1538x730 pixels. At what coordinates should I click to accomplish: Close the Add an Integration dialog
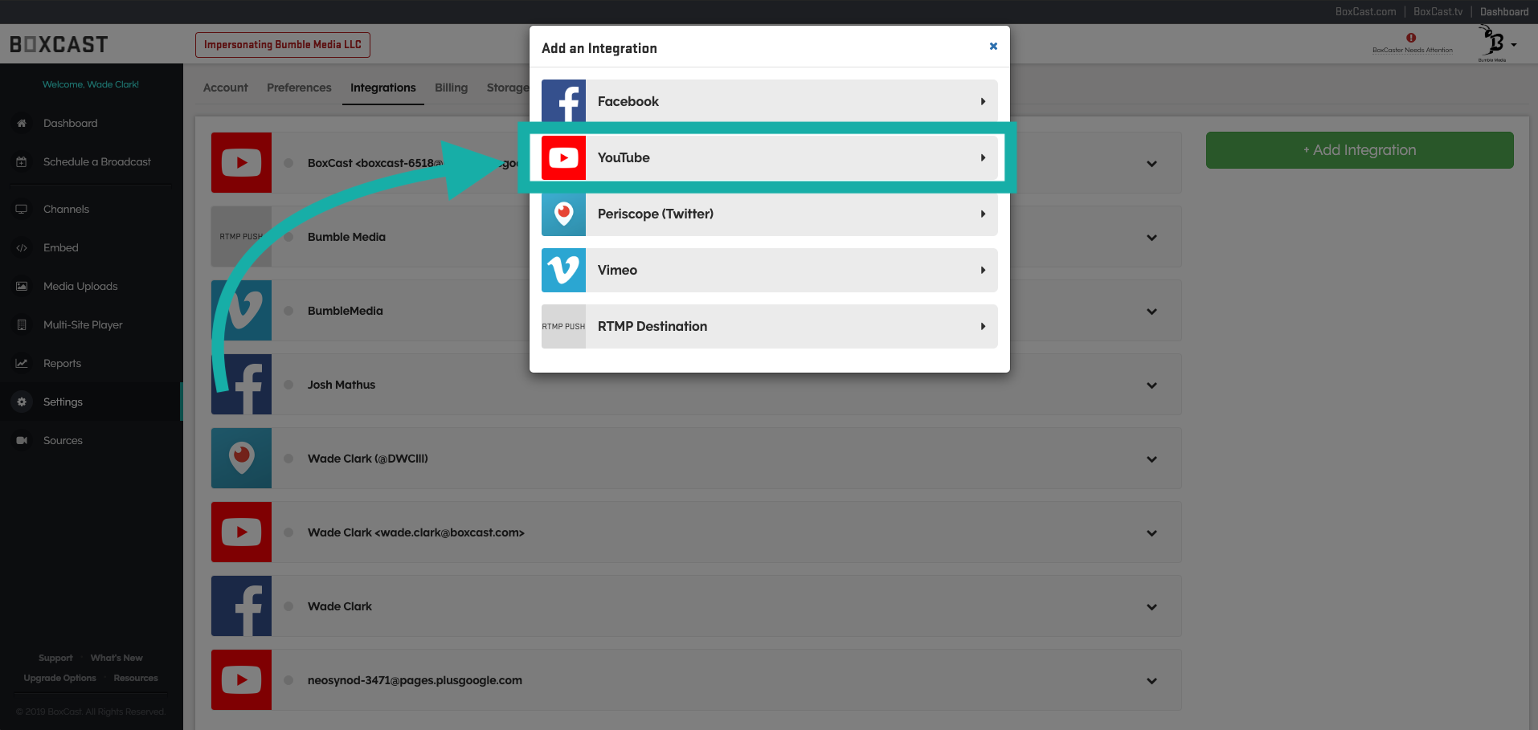(993, 47)
